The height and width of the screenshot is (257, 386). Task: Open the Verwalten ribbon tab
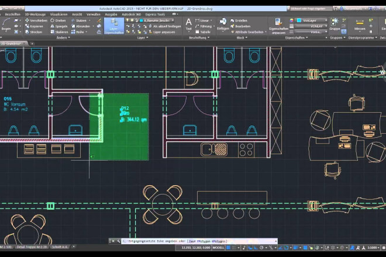click(94, 15)
